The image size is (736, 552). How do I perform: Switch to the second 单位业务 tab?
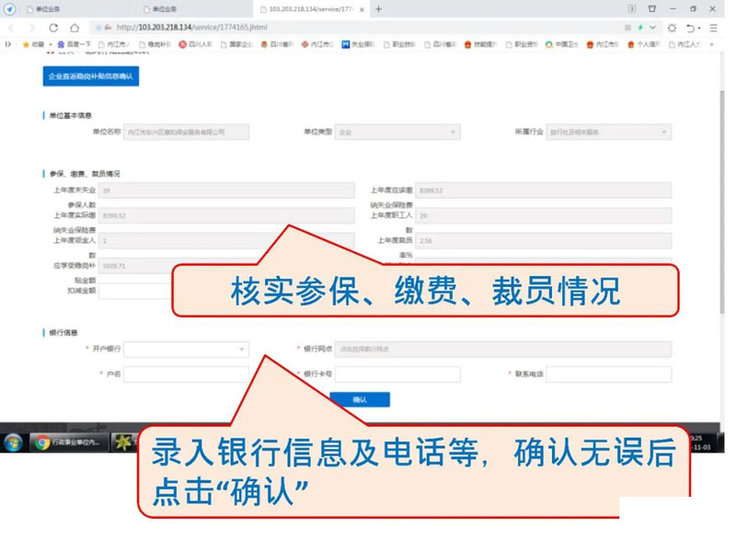click(166, 9)
